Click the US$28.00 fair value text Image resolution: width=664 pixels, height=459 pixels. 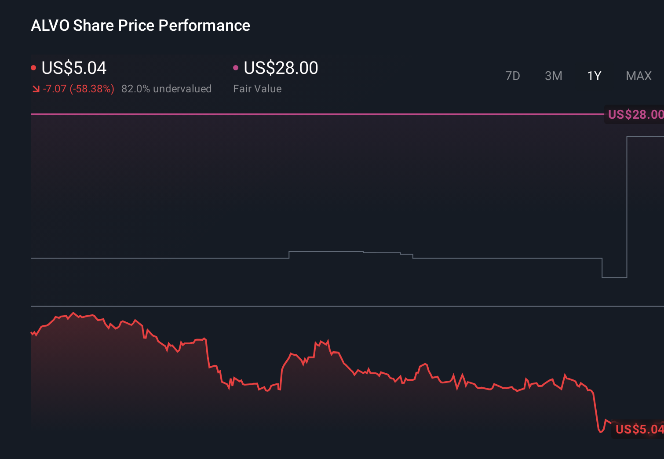tap(281, 68)
